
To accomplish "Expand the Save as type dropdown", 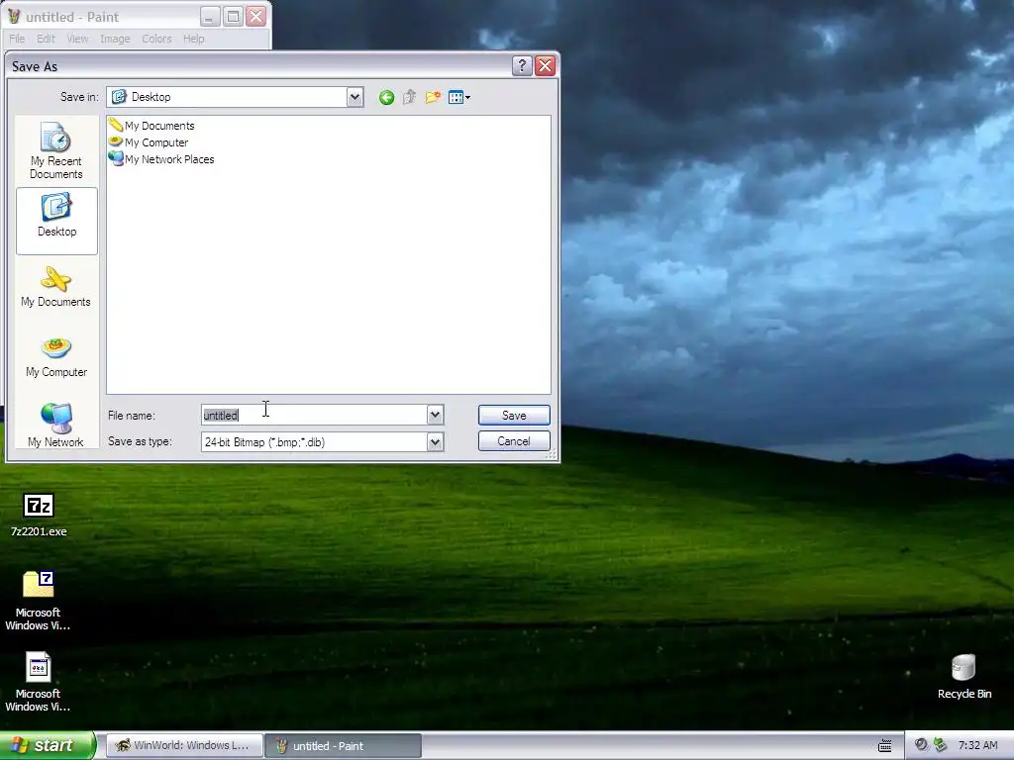I will [x=436, y=442].
